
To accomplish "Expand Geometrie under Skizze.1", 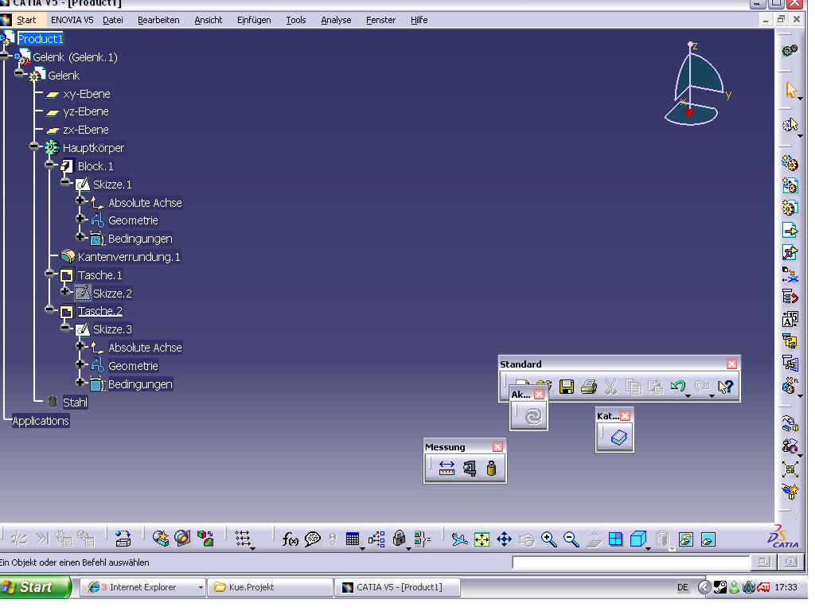I will coord(80,219).
